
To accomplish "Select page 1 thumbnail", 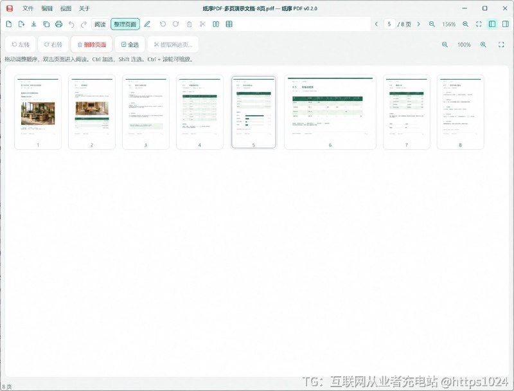I will click(x=38, y=112).
